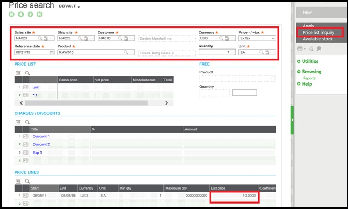The image size is (349, 209).
Task: Open Price lines grid card view icon
Action: (x=18, y=181)
